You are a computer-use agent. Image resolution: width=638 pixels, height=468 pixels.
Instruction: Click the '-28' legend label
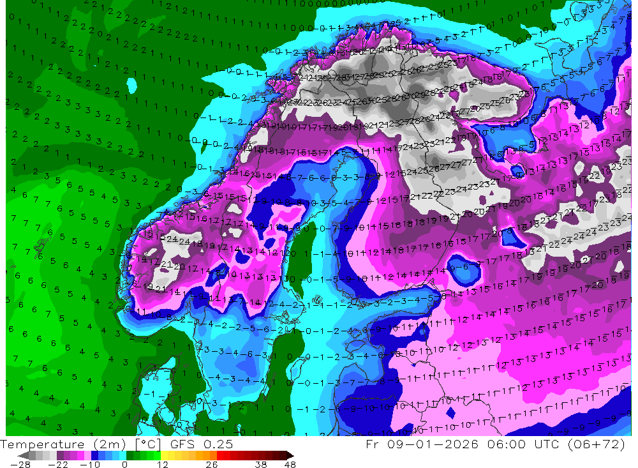pos(20,464)
